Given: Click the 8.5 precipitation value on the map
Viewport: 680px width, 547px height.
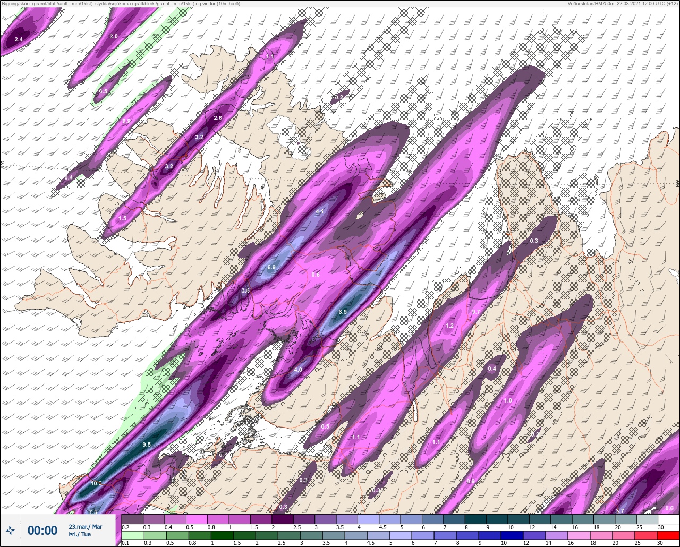Looking at the screenshot, I should [x=343, y=312].
